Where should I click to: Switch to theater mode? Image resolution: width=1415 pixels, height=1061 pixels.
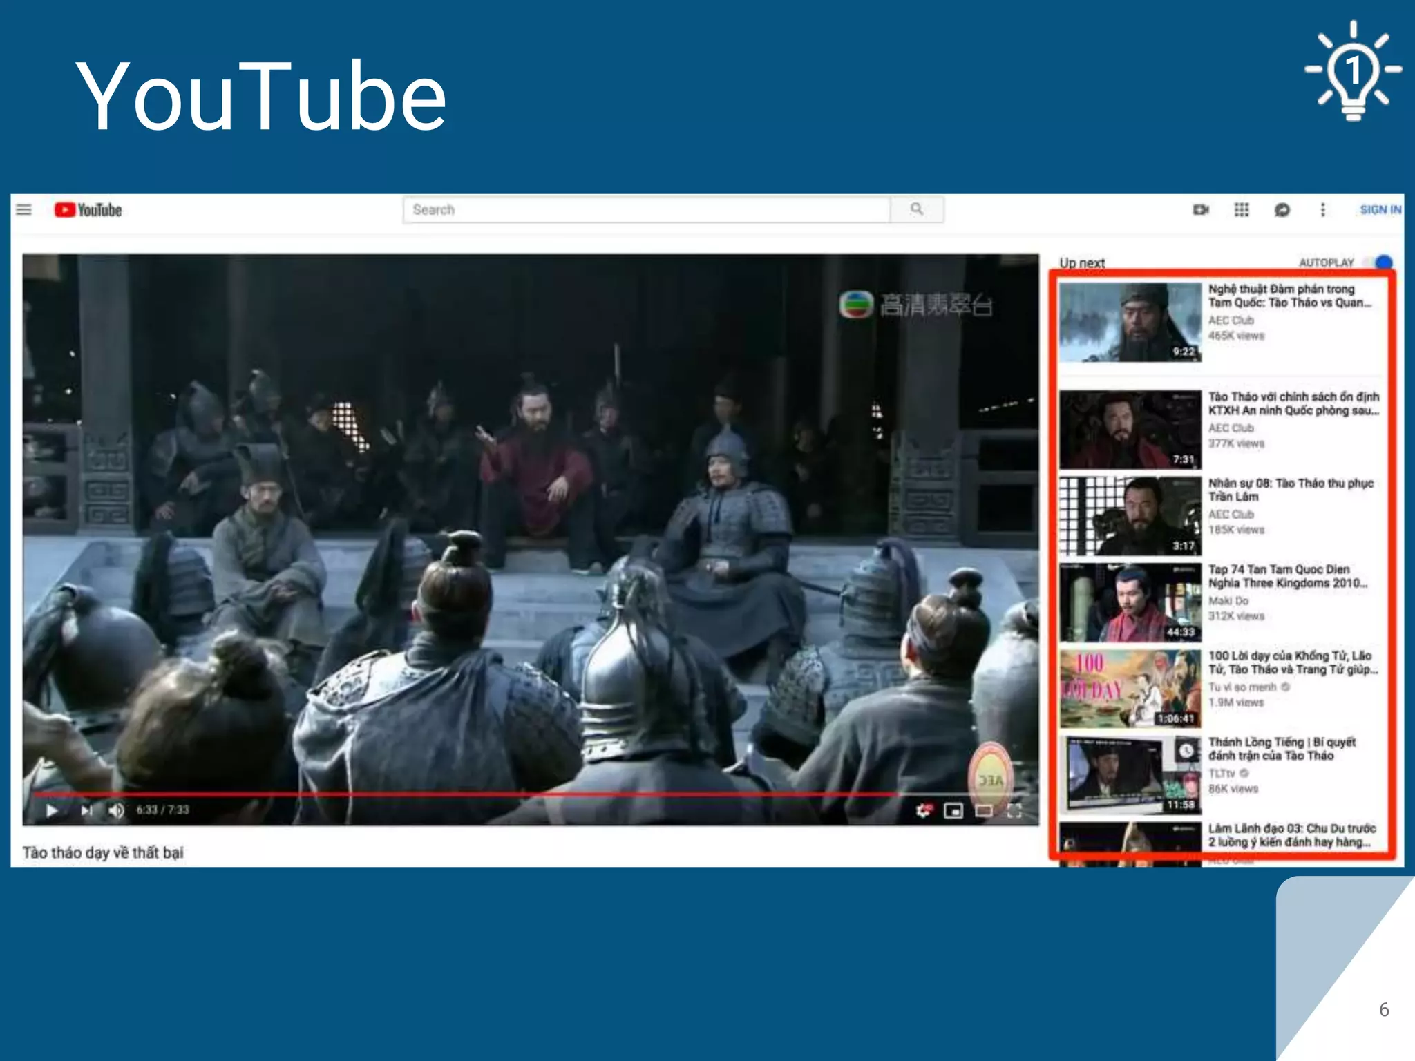(x=984, y=811)
